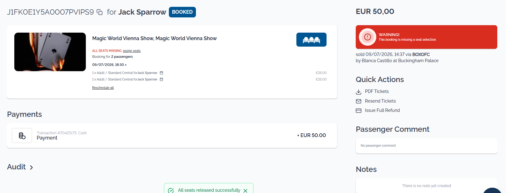
Task: Click calendar icon on second Adult ticket row
Action: pos(161,79)
